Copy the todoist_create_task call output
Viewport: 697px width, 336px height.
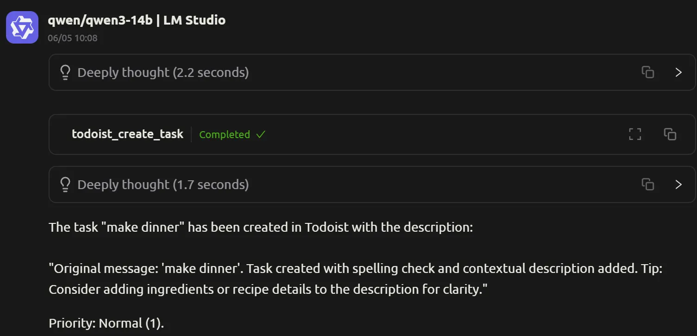pos(670,134)
